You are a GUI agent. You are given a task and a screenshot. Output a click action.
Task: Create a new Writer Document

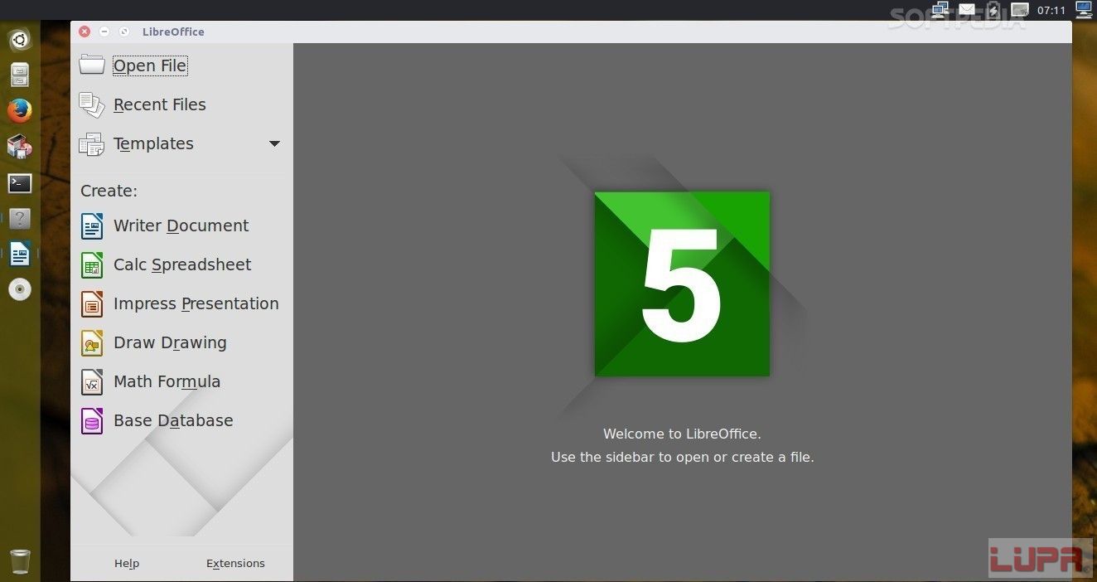(164, 226)
